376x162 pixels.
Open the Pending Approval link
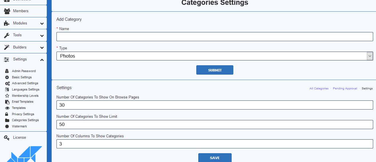pos(345,89)
